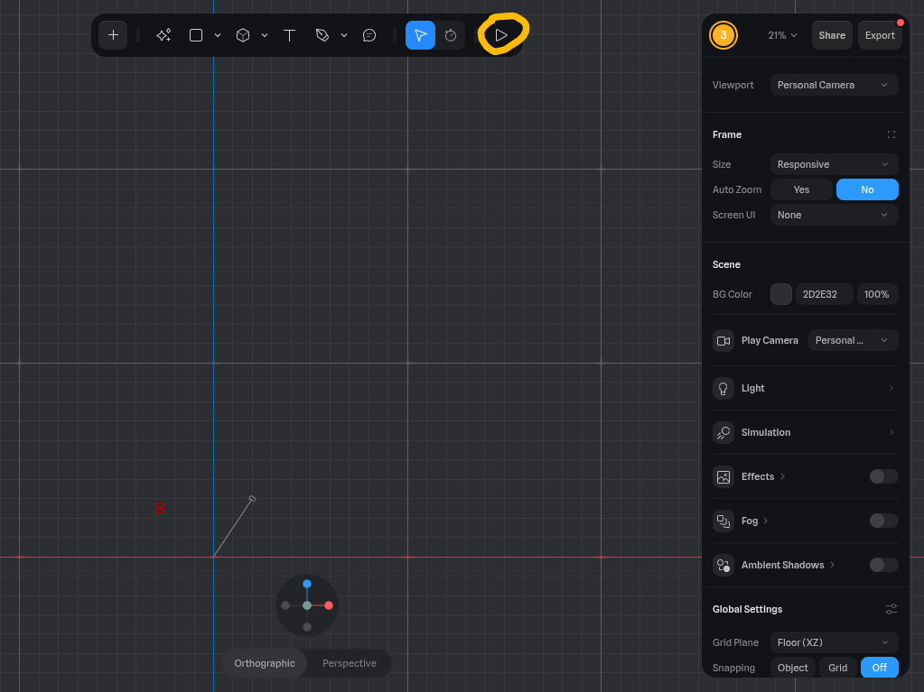Select the Comment tool
Viewport: 924px width, 692px height.
369,35
